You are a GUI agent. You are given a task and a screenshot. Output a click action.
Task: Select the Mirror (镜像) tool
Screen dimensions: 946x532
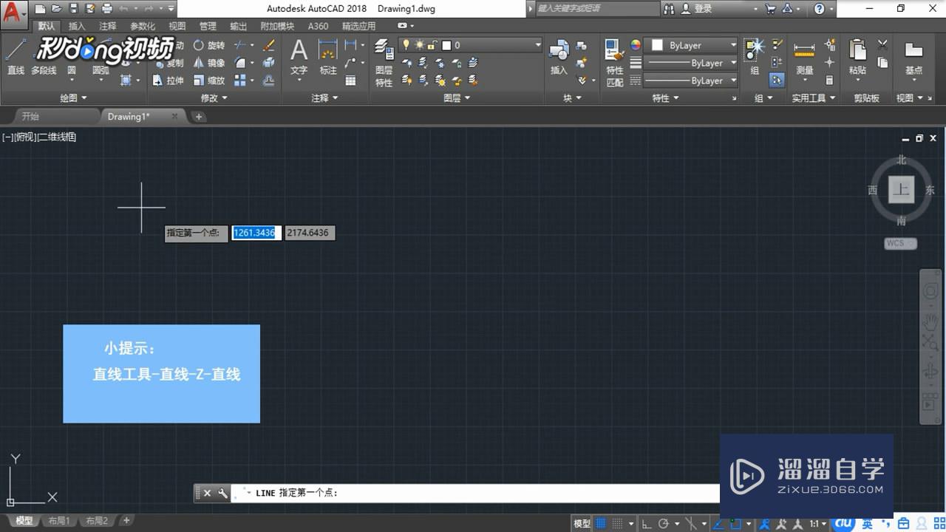click(x=209, y=63)
